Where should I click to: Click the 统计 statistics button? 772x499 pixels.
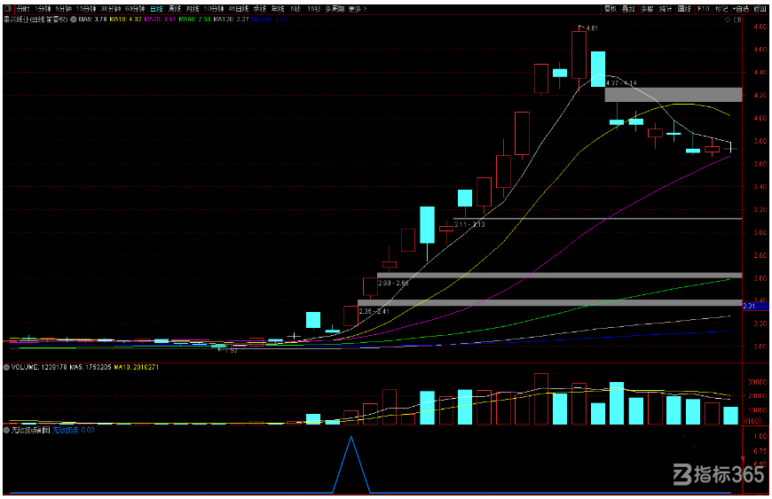666,9
